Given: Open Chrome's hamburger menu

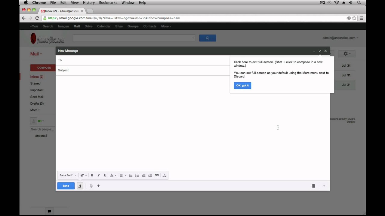Looking at the screenshot, I should (362, 18).
